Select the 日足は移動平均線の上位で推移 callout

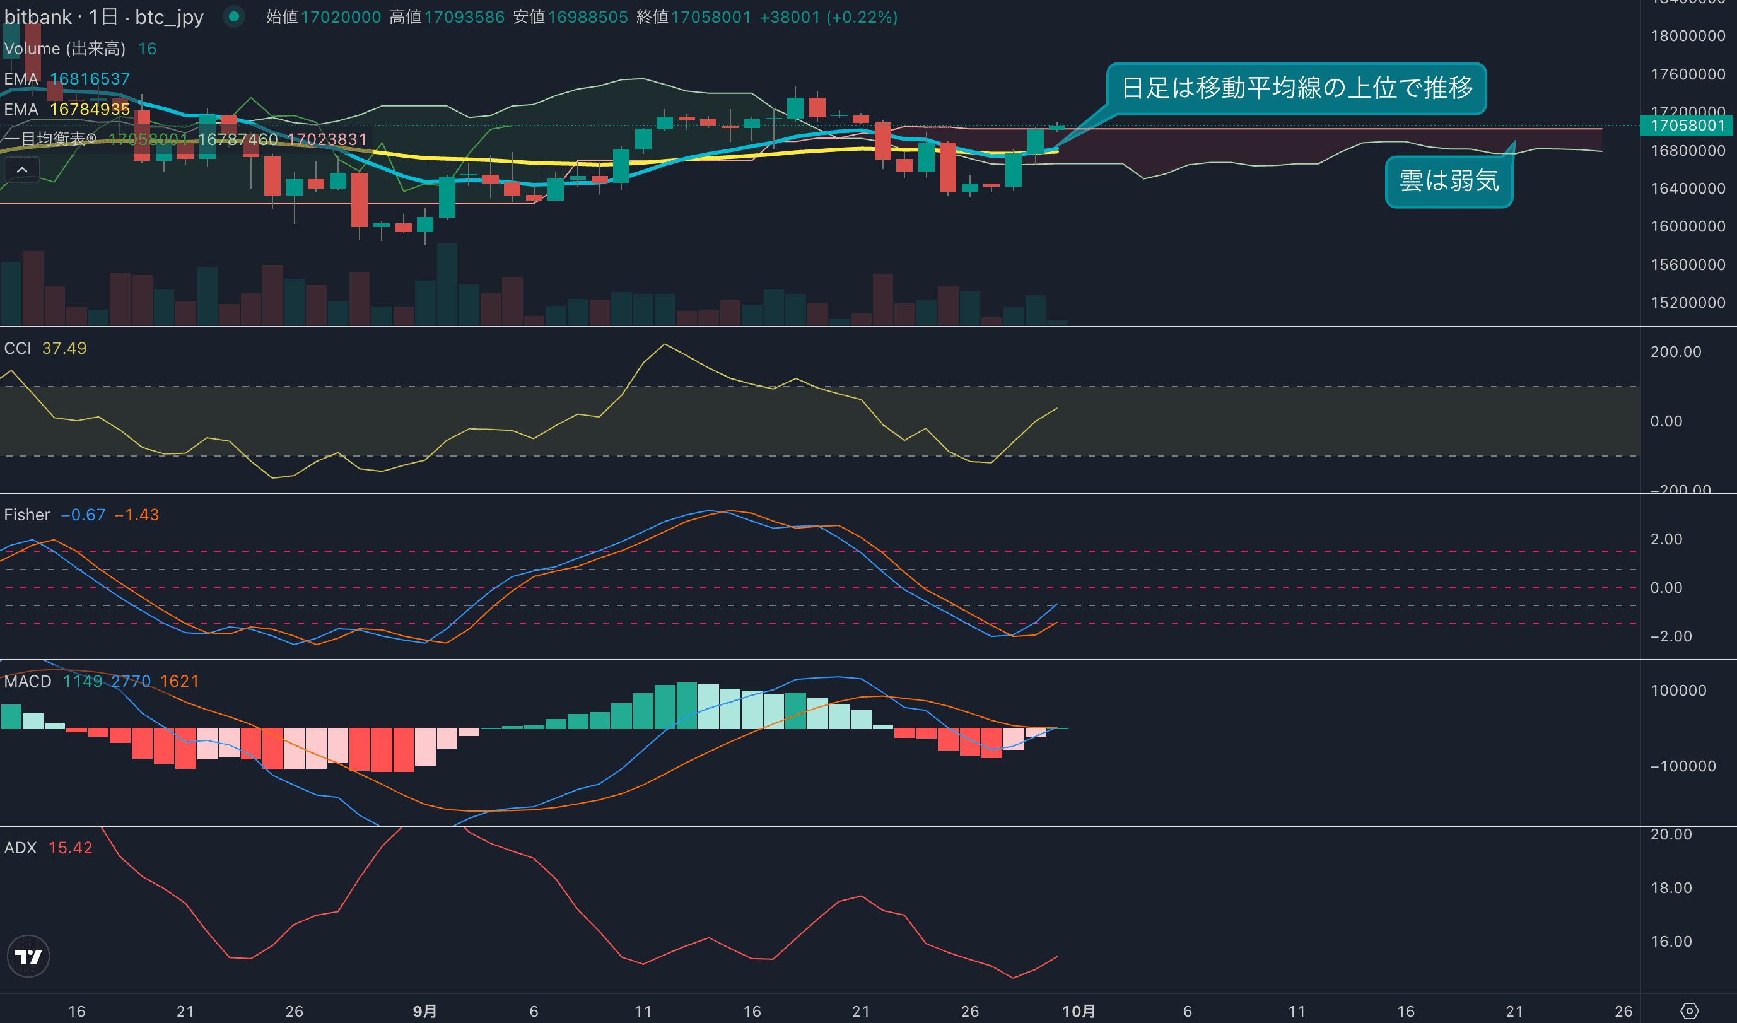1296,88
